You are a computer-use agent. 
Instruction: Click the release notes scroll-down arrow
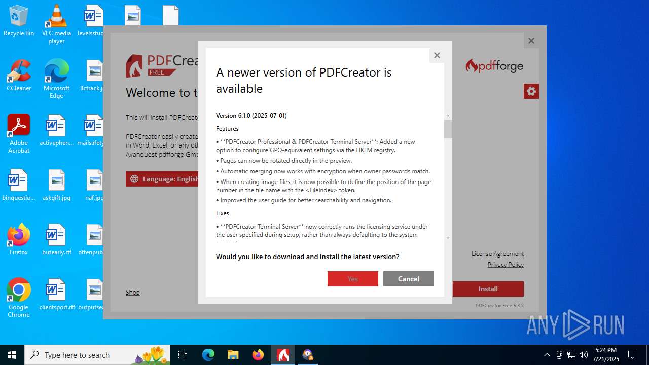point(448,238)
